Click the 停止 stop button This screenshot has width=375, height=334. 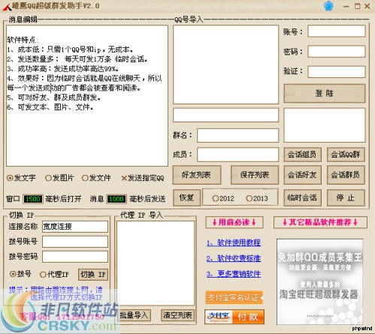(346, 197)
